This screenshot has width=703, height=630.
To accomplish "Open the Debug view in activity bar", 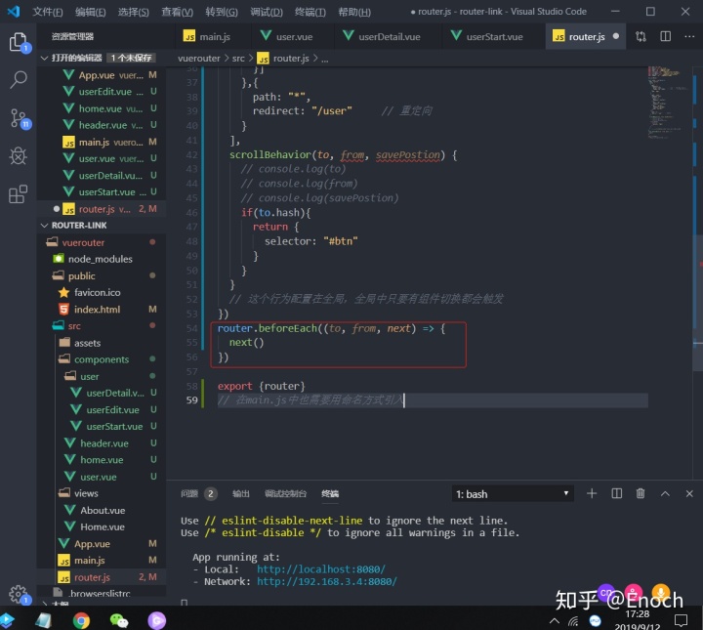I will pyautogui.click(x=19, y=156).
